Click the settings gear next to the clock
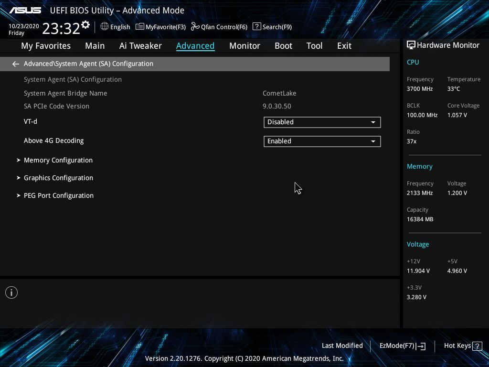The width and height of the screenshot is (489, 367). (x=85, y=24)
